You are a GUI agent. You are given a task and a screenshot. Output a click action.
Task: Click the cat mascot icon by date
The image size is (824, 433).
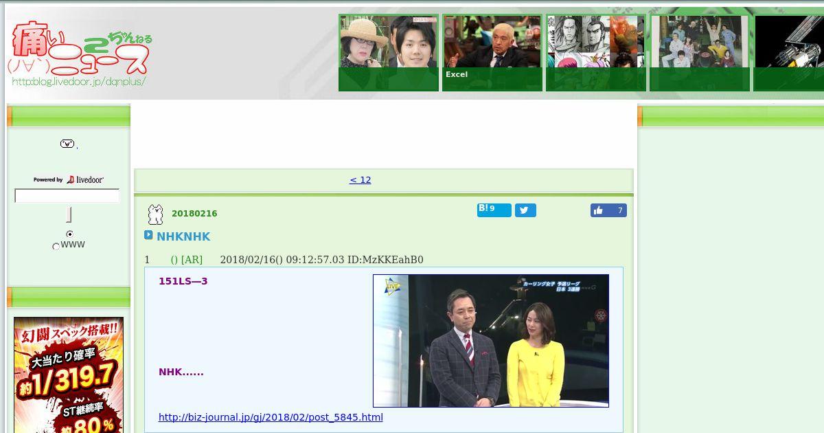click(156, 214)
